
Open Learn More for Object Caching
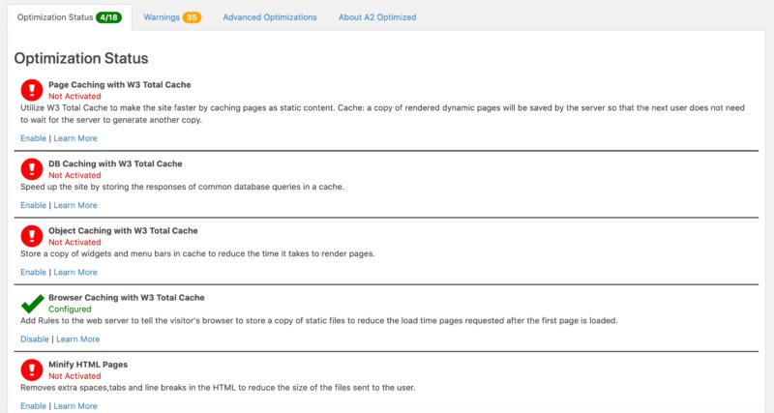(x=75, y=272)
